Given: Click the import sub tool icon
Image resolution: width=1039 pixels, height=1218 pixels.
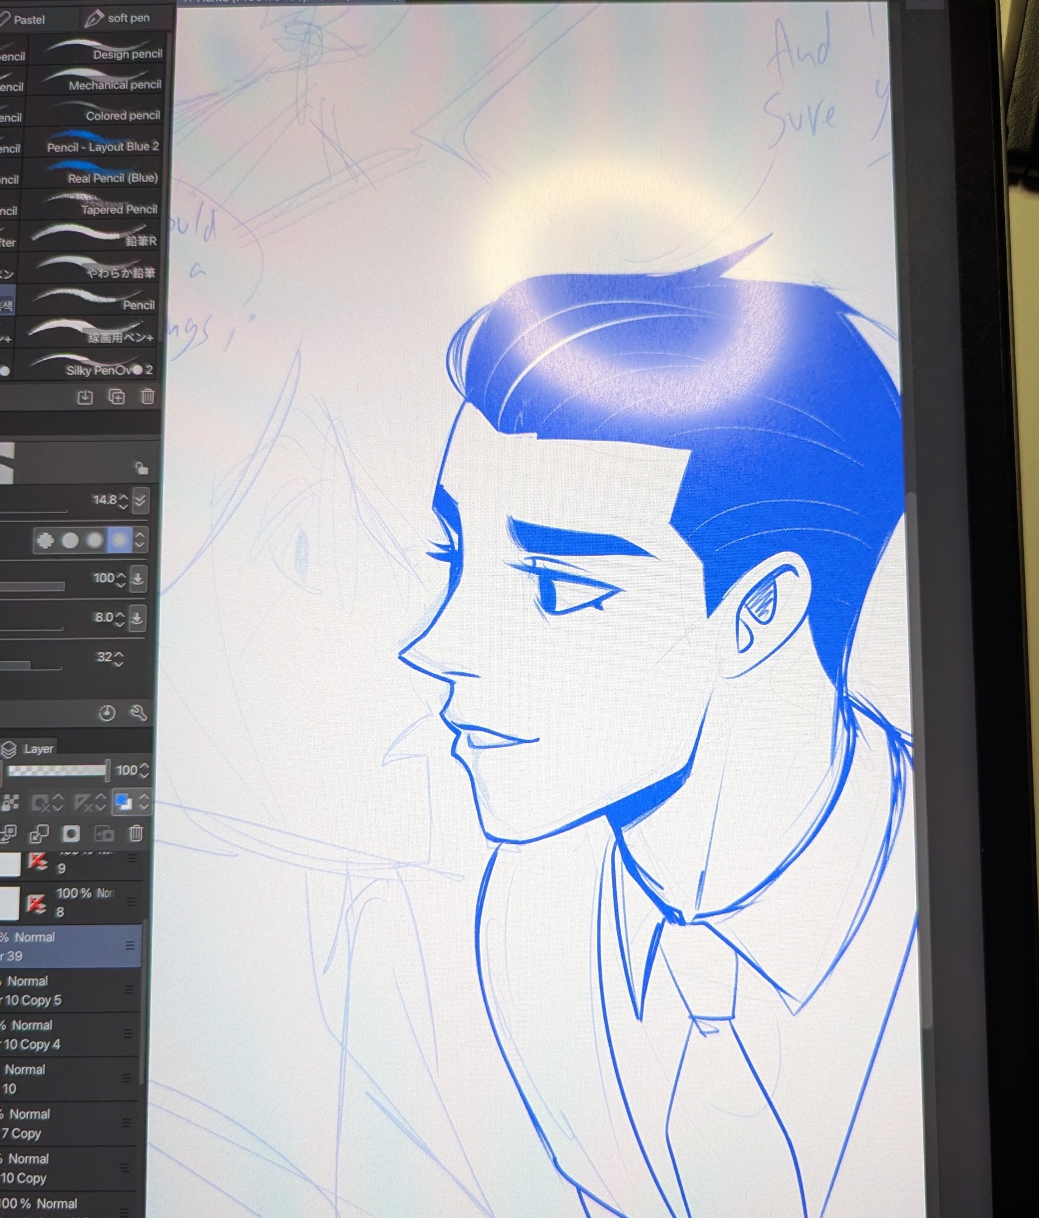Looking at the screenshot, I should [x=85, y=397].
